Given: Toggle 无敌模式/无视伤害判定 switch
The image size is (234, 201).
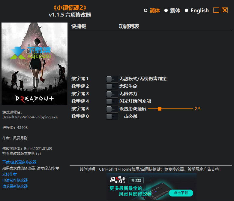Looking at the screenshot, I should [x=112, y=79].
